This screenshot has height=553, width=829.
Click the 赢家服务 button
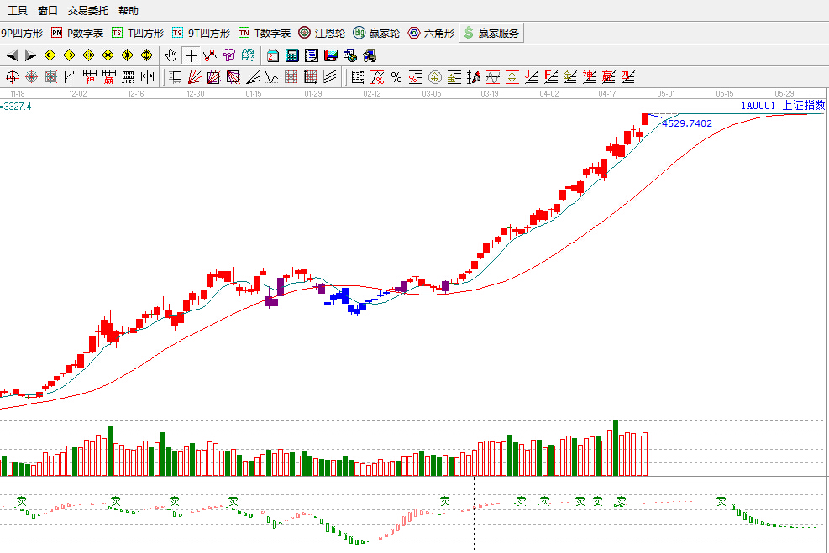click(x=492, y=34)
